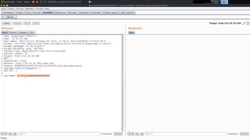This screenshot has height=140, width=250.
Task: Open the Project options tab
Action: pyautogui.click(x=111, y=12)
